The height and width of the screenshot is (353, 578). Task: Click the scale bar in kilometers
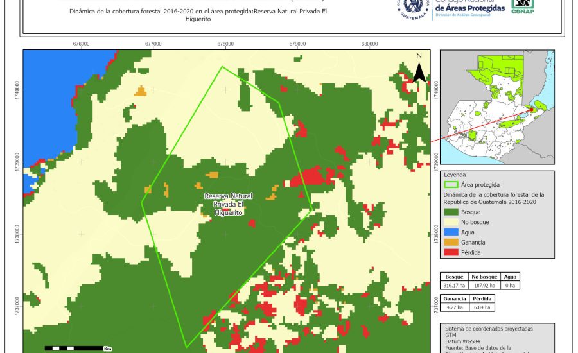pos(74,348)
